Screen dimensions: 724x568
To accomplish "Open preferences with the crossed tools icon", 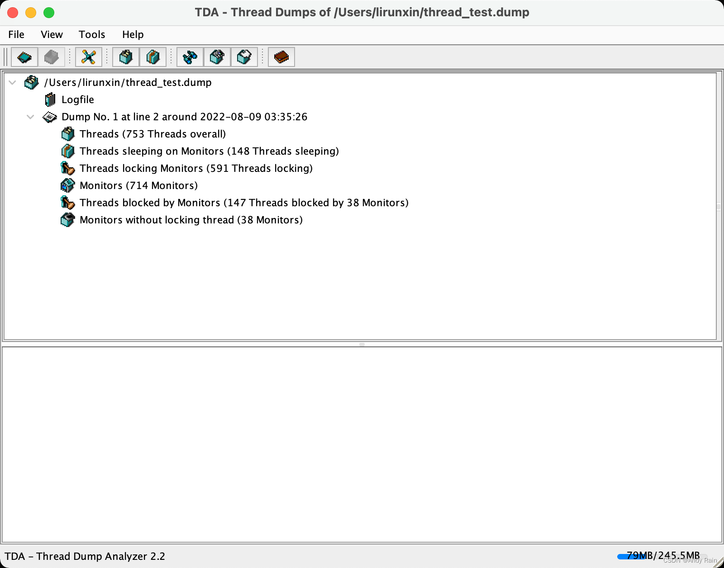I will tap(89, 57).
